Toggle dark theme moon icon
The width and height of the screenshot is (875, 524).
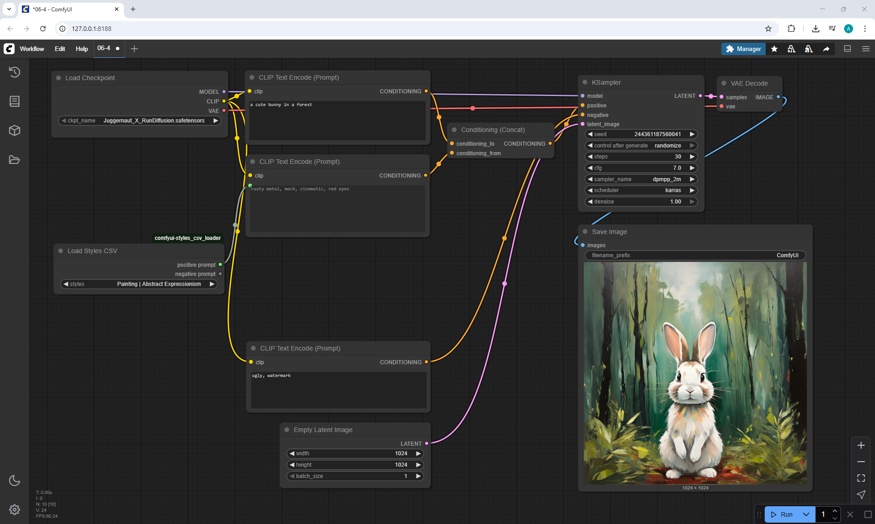coord(15,480)
